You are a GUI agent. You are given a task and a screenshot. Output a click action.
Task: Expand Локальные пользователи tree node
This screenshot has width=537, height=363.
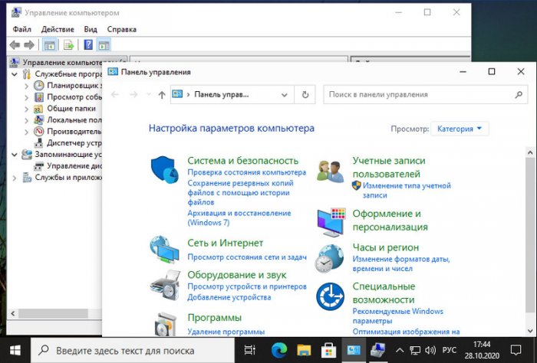pyautogui.click(x=26, y=120)
